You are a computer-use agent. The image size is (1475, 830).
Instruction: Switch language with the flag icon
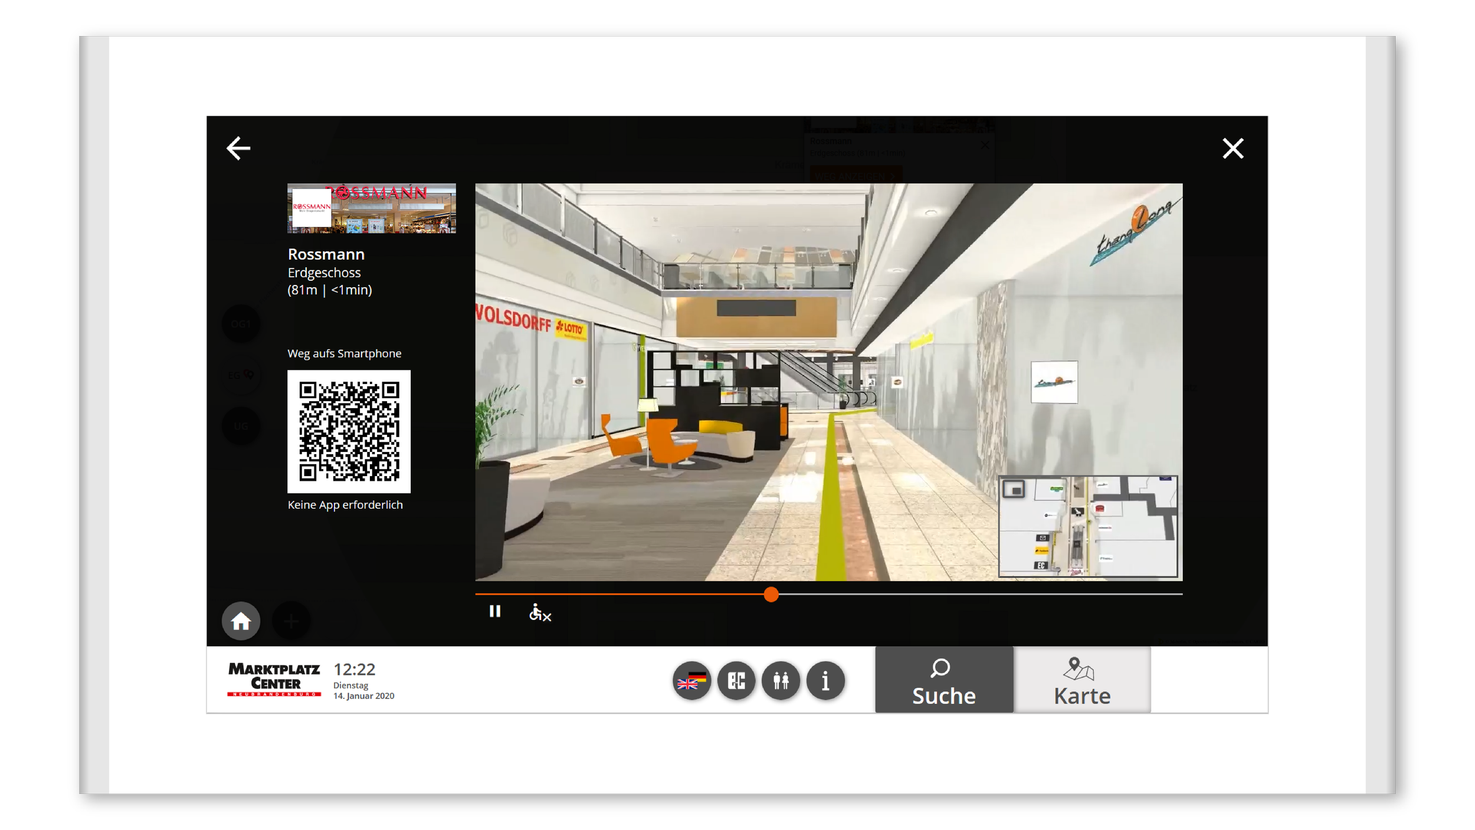pos(691,681)
